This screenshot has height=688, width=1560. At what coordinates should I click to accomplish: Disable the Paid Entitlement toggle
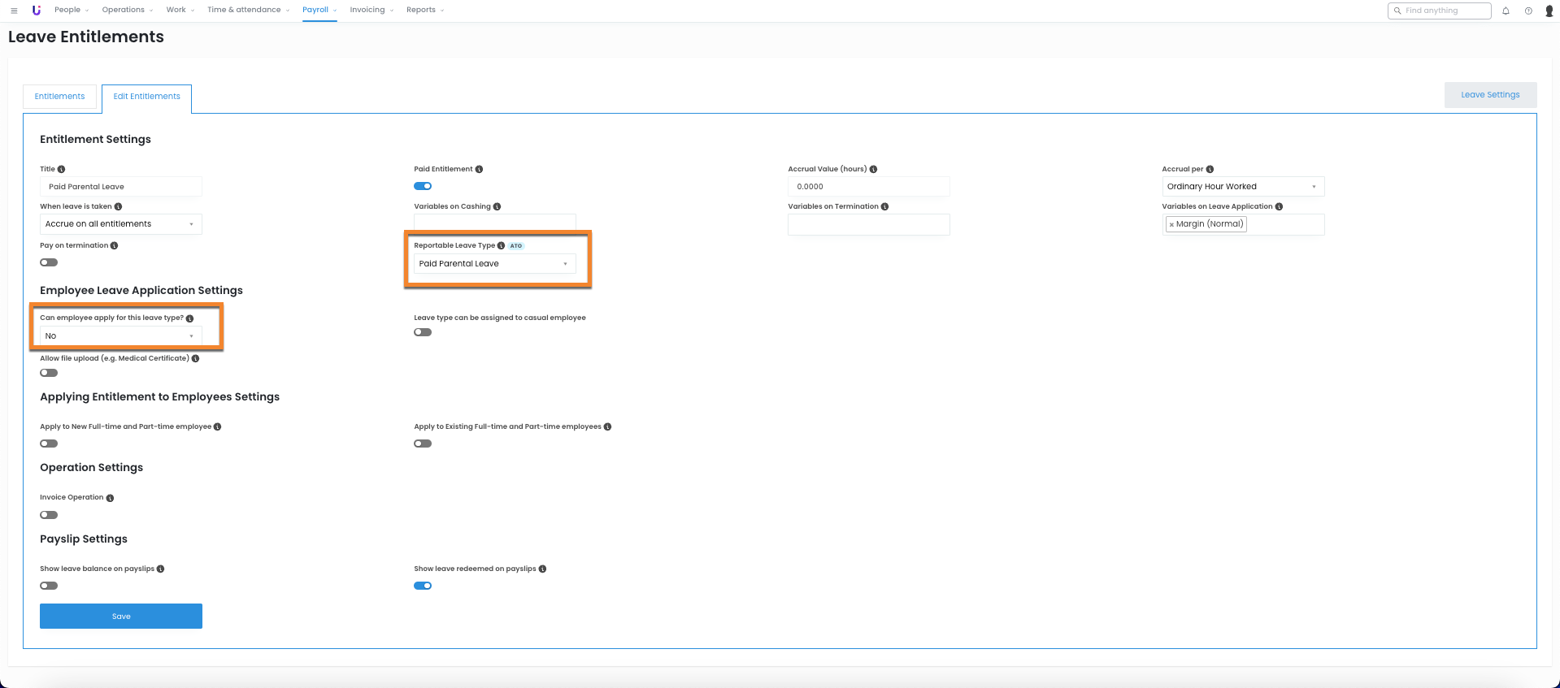click(x=423, y=186)
